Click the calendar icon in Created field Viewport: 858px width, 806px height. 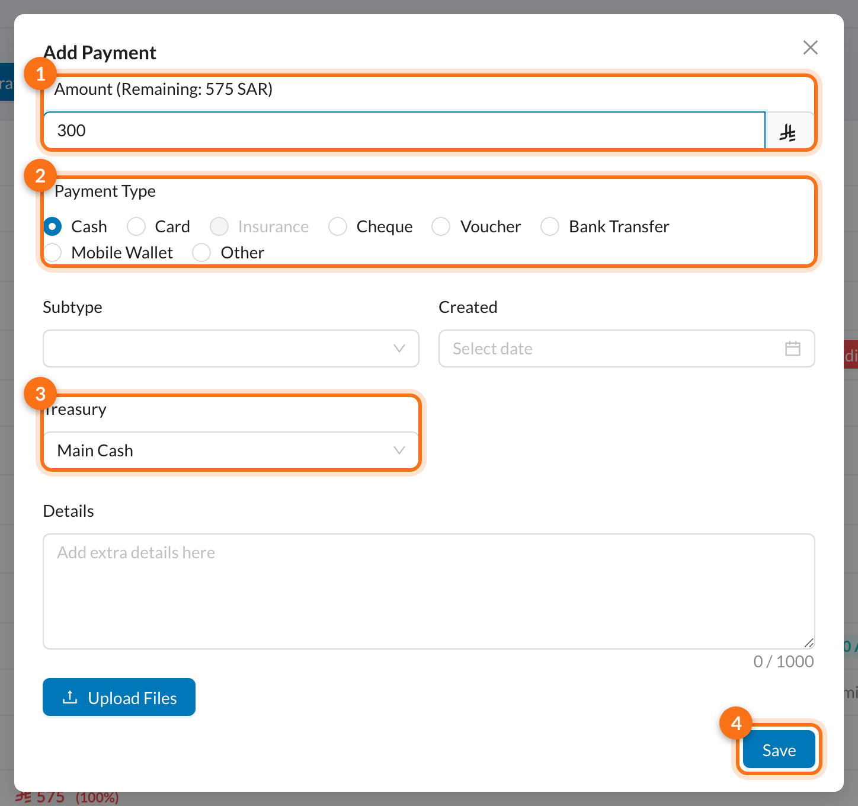click(792, 348)
